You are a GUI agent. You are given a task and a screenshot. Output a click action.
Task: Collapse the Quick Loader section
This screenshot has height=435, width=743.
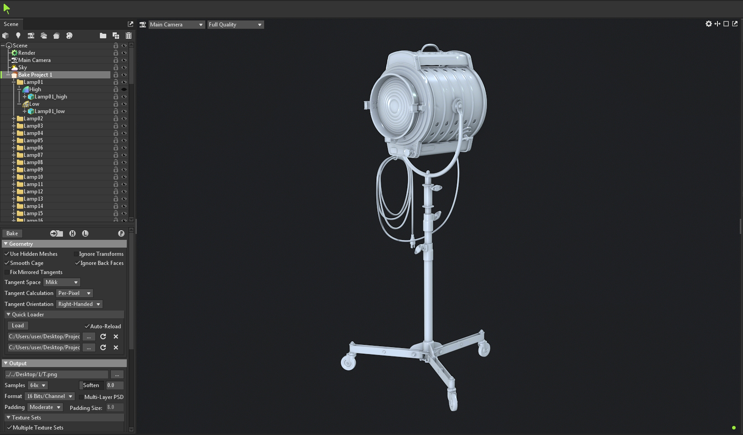(9, 315)
